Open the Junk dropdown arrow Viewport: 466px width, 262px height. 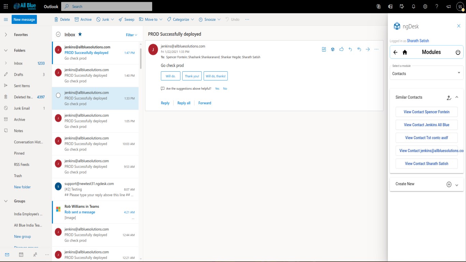click(x=112, y=19)
